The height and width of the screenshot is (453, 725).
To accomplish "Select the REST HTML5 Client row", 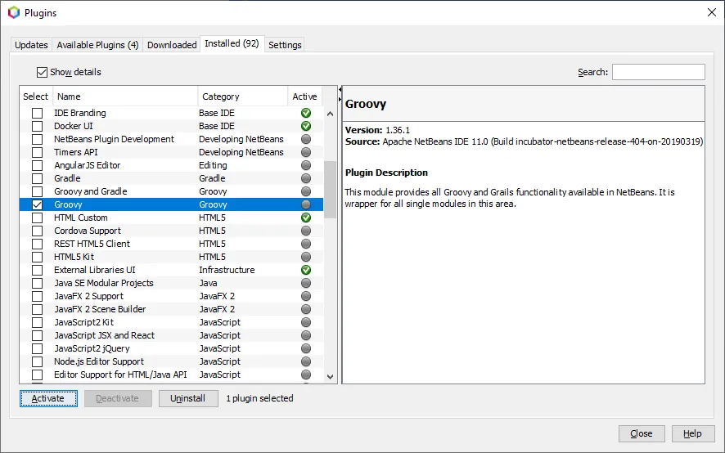I will tap(171, 244).
